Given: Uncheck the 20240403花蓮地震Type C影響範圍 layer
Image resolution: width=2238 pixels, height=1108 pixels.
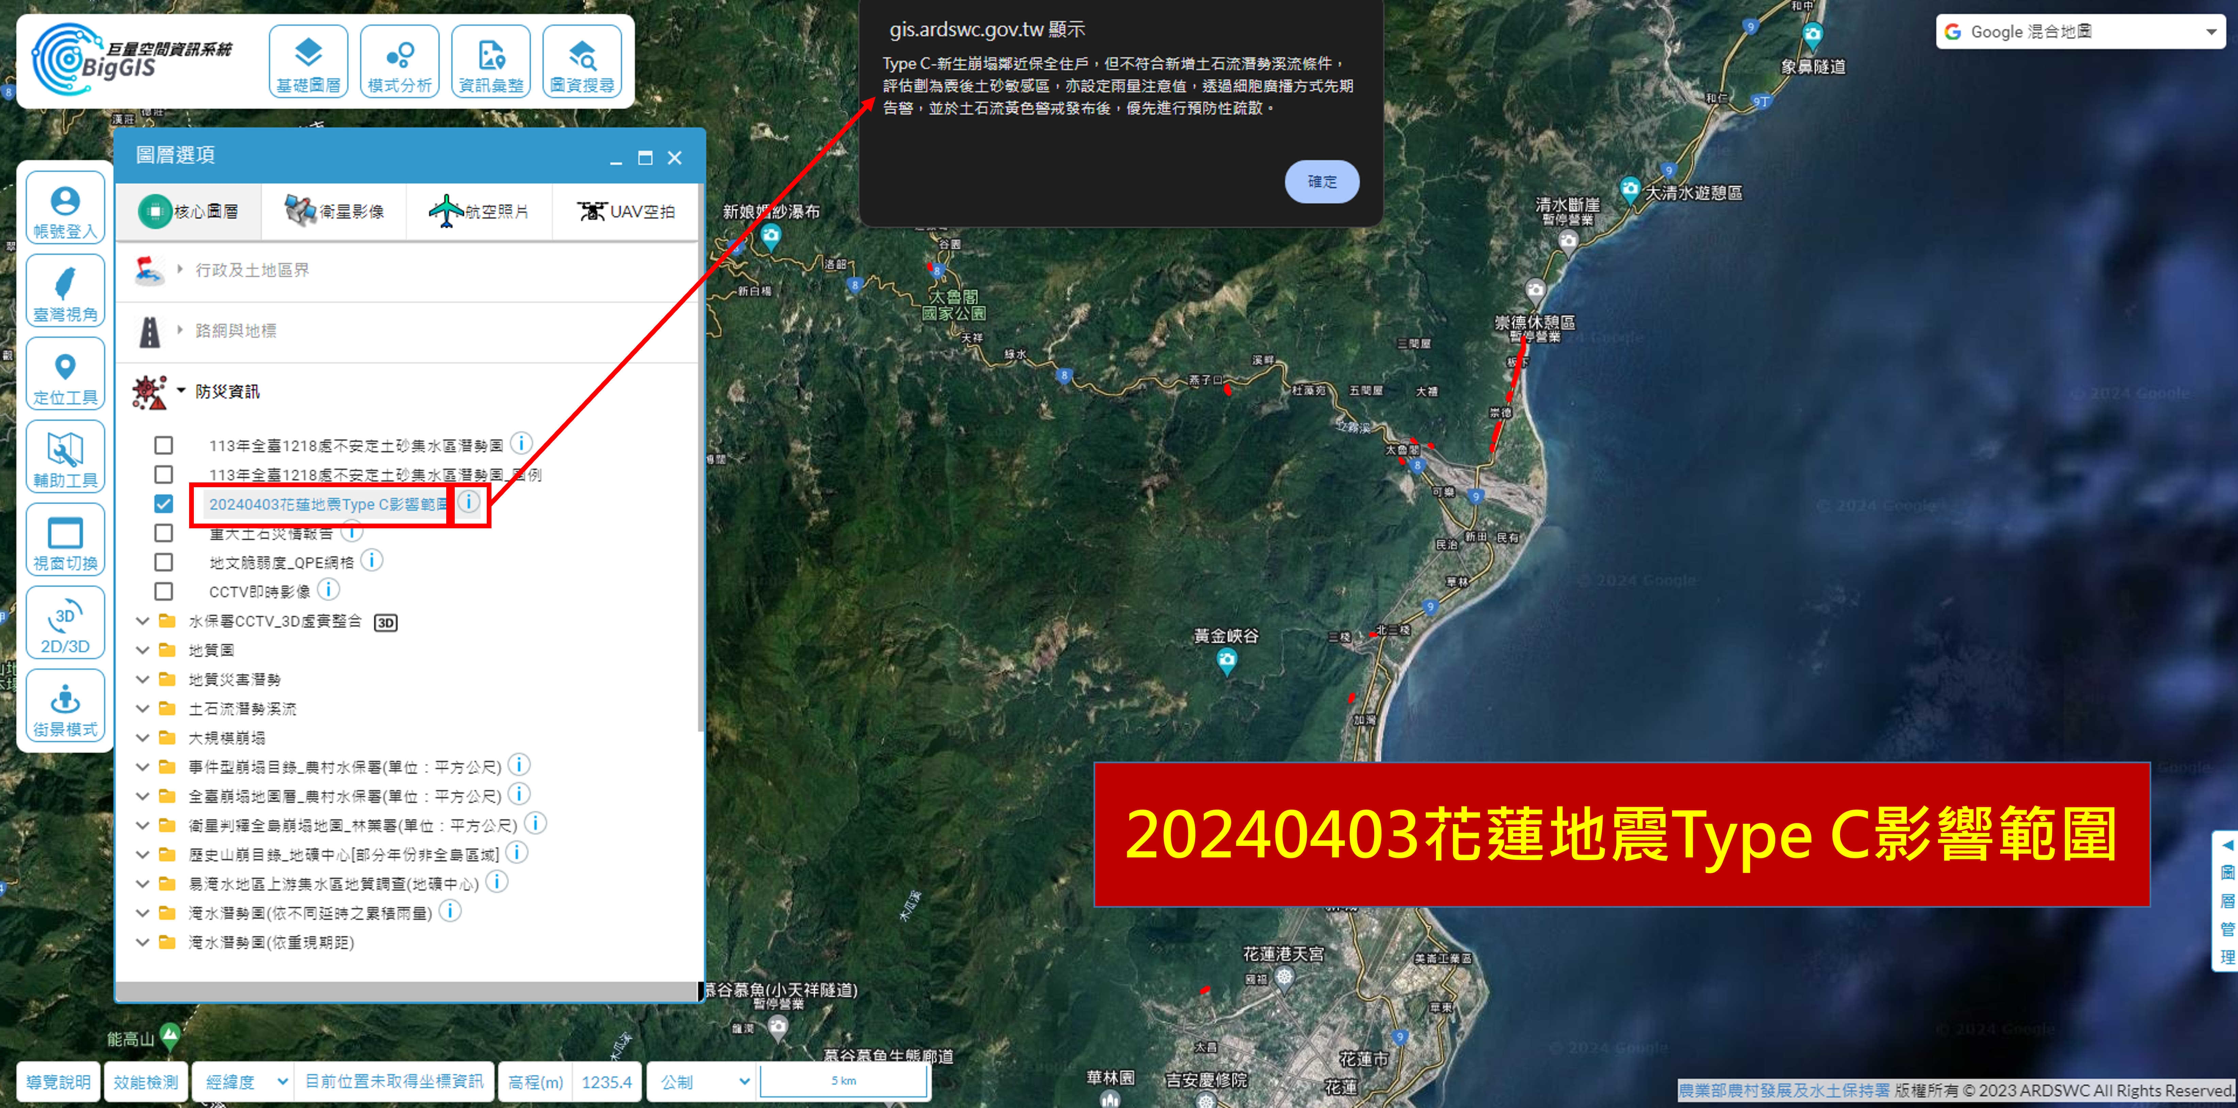Looking at the screenshot, I should click(163, 504).
